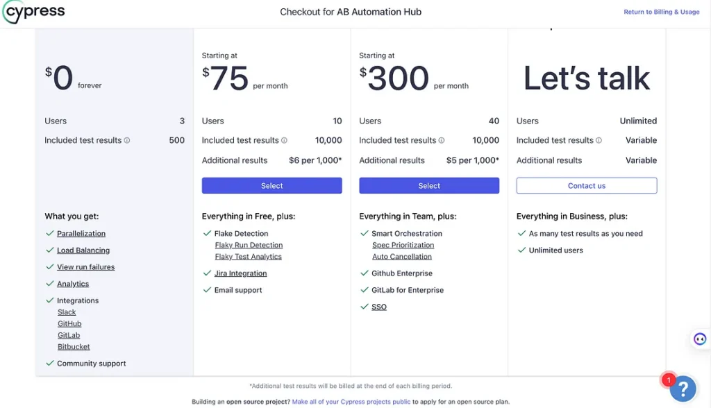Click info icon beside Enterprise test results
Image resolution: width=711 pixels, height=408 pixels.
599,140
